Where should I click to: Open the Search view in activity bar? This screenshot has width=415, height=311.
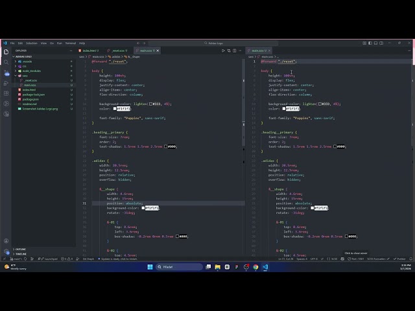pos(6,62)
